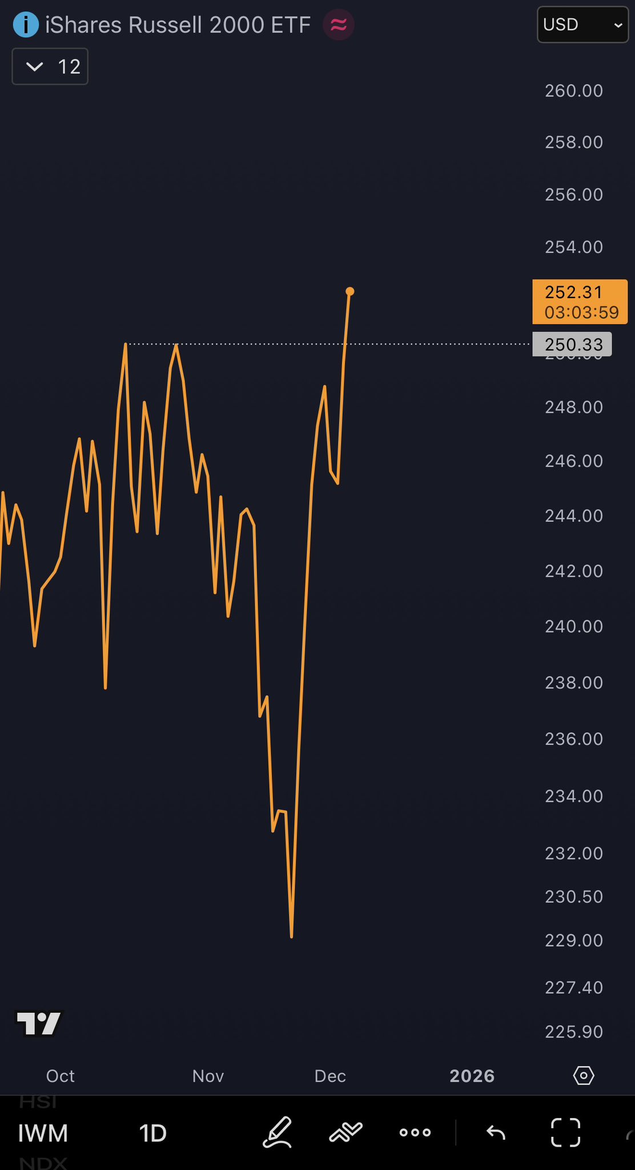
Task: Click the iShares Russell 2000 ETF title
Action: click(x=178, y=25)
